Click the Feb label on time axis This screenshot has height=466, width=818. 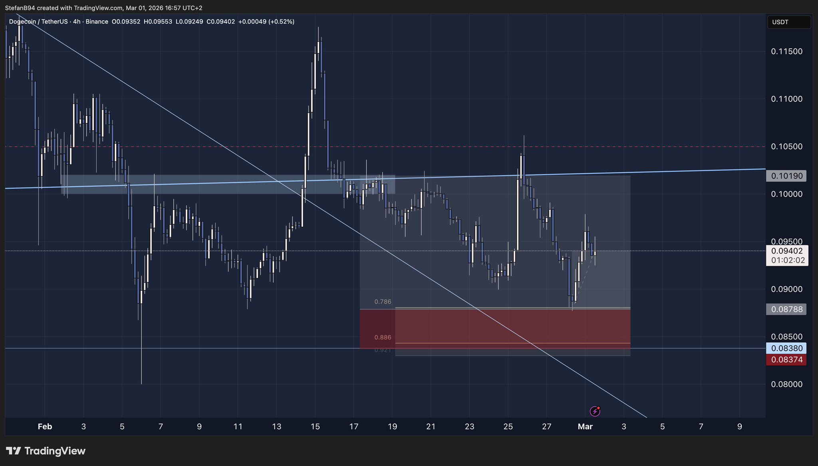[45, 426]
